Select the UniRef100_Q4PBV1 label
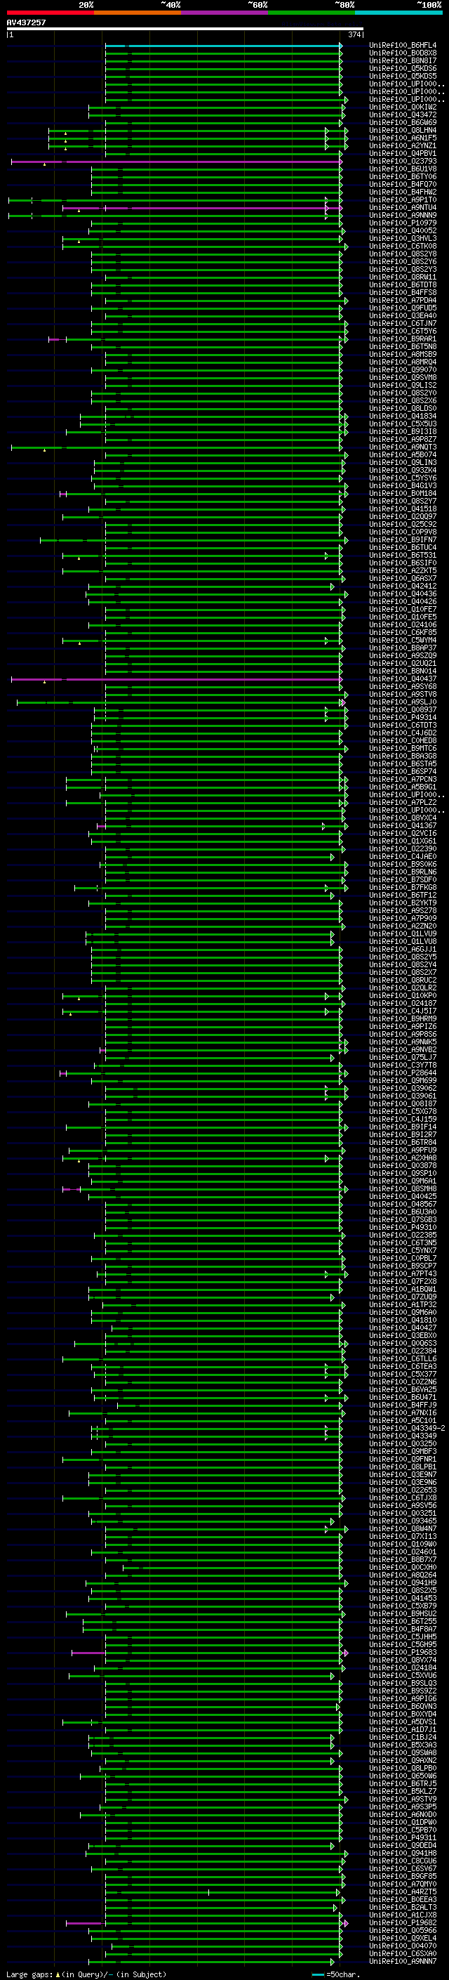This screenshot has height=1980, width=449. pyautogui.click(x=402, y=154)
